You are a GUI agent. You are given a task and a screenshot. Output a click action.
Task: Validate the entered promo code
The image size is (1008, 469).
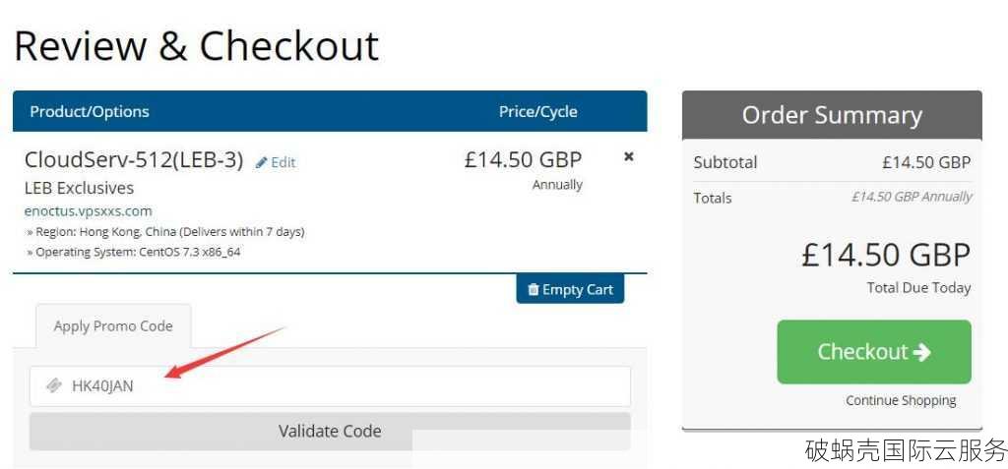tap(330, 431)
